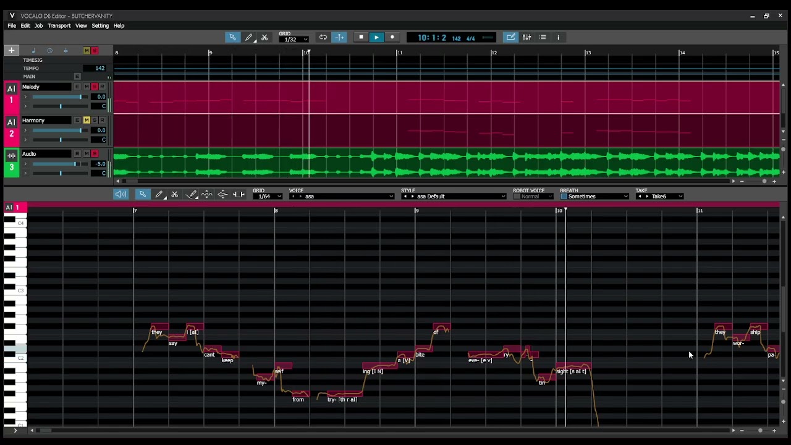This screenshot has width=791, height=445.
Task: Toggle the Robot Voice checkbox
Action: (517, 197)
